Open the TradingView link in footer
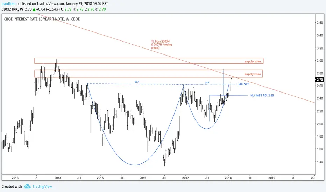 42,186
